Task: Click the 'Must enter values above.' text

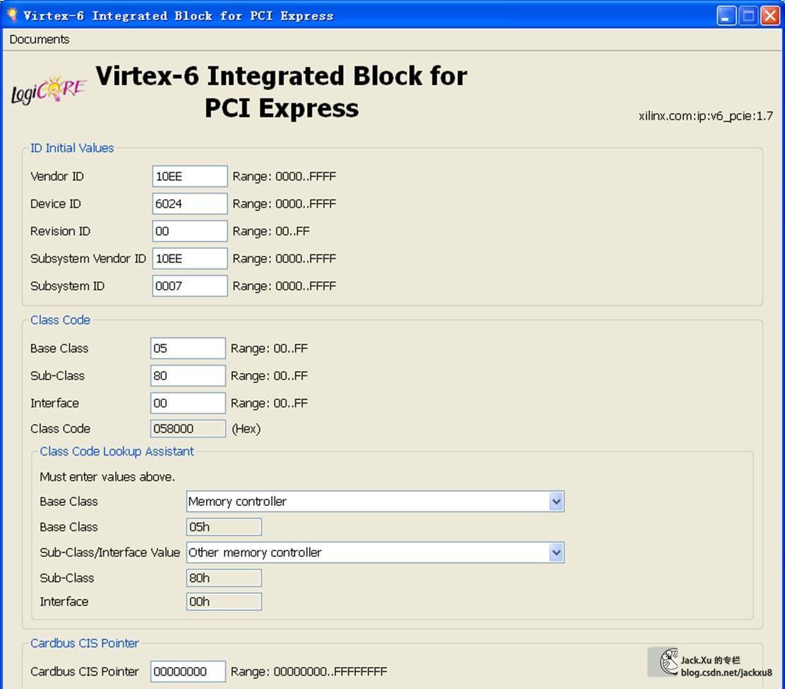Action: (x=107, y=477)
